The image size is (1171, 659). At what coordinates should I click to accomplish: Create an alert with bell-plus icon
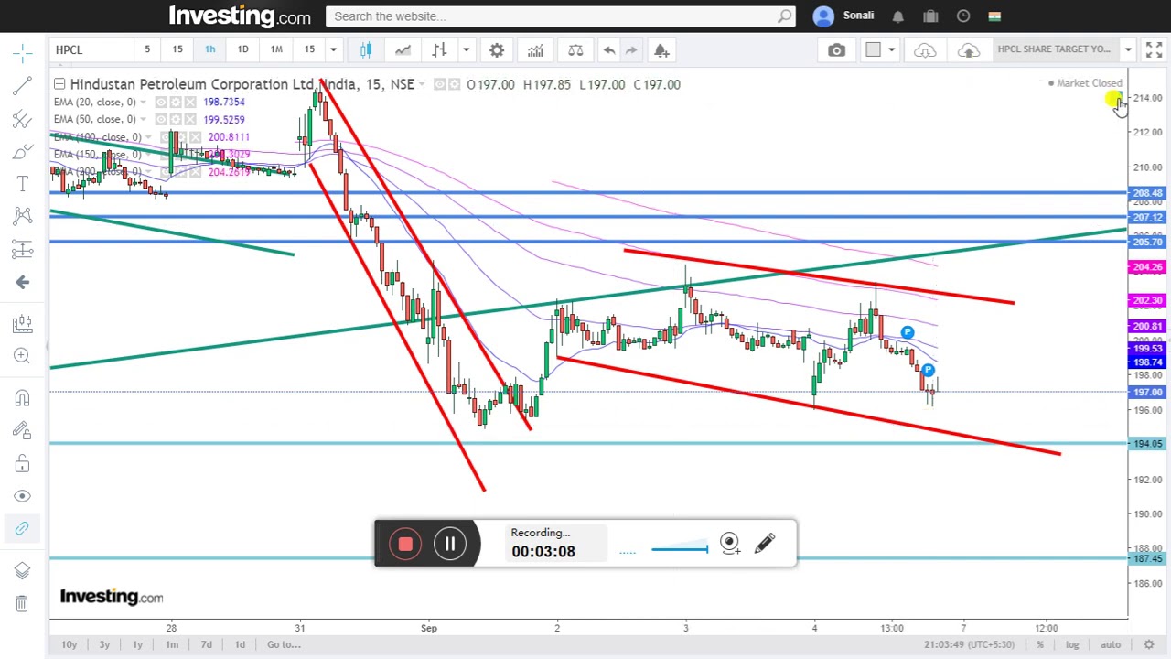pos(661,49)
